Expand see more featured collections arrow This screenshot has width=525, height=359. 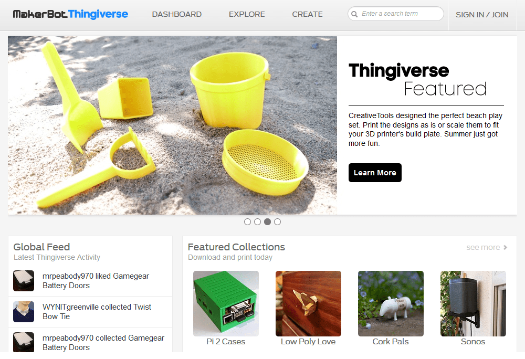[x=505, y=247]
